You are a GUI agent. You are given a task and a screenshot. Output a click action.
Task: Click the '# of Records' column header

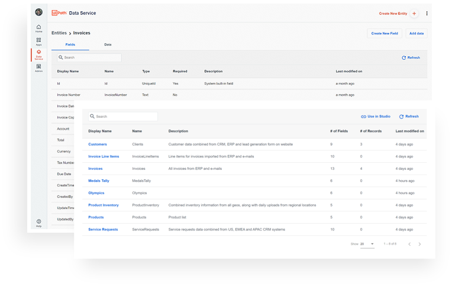371,131
